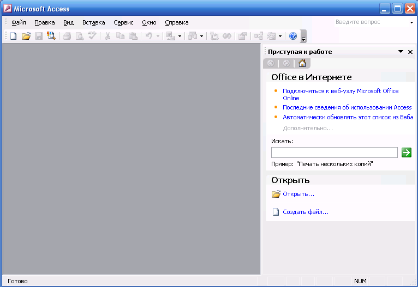Open the Правка menu
The image size is (418, 287).
pos(45,23)
